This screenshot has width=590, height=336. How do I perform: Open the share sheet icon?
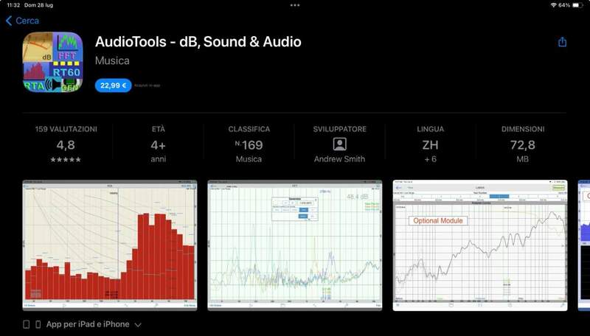coord(562,42)
